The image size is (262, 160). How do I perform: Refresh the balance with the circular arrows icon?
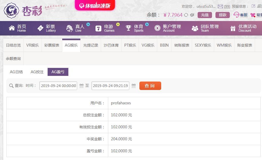(186, 15)
